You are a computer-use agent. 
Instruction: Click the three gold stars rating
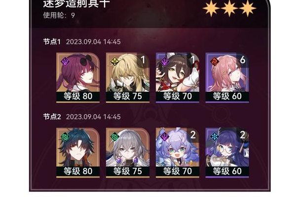pos(229,8)
